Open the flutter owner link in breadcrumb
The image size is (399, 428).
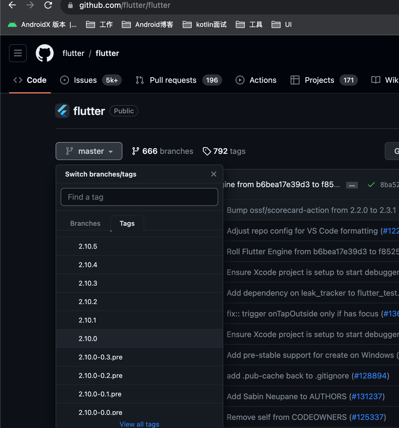[73, 53]
